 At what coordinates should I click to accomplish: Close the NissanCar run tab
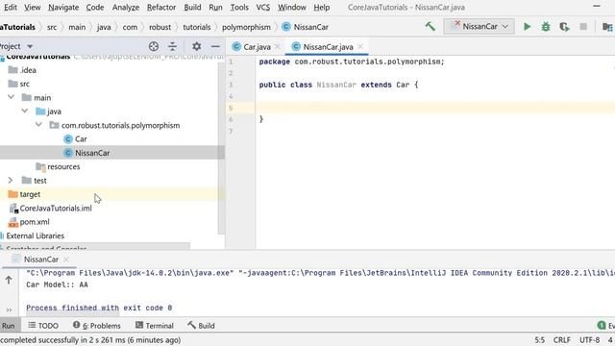pos(66,259)
